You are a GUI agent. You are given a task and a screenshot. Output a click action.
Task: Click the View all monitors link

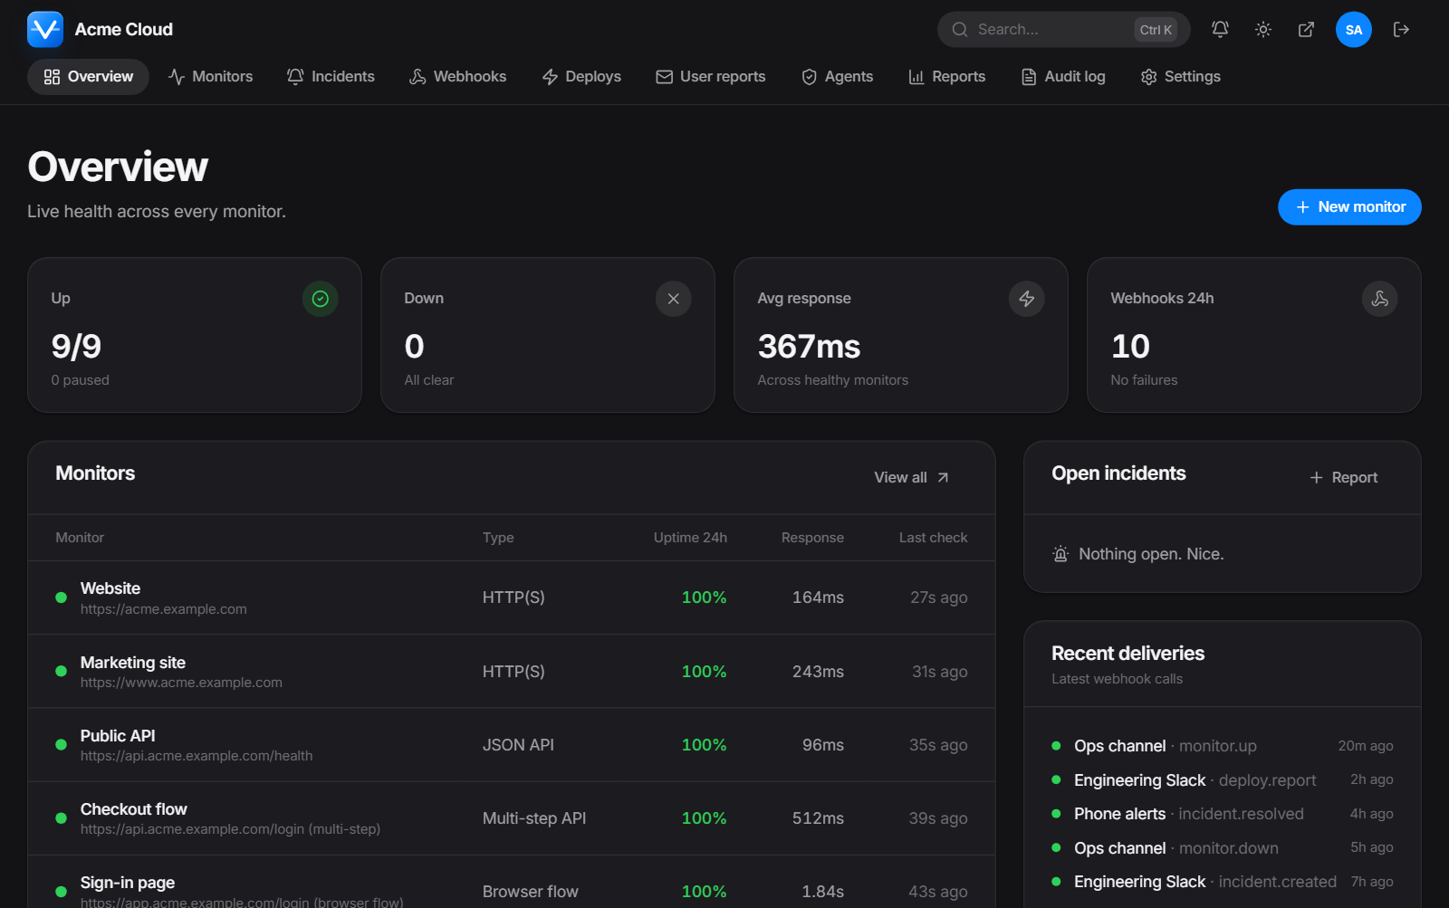911,477
